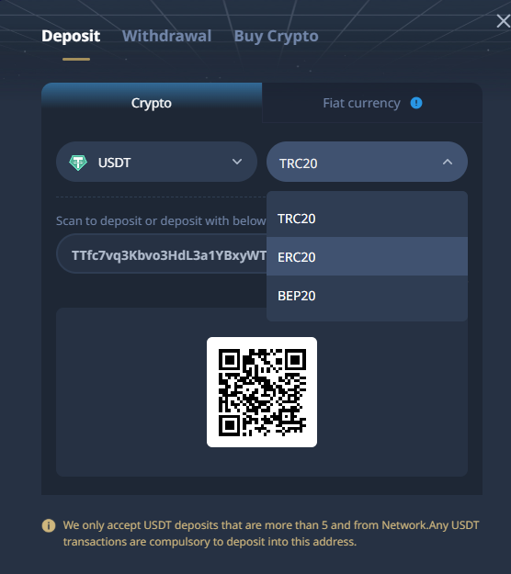This screenshot has height=574, width=511.
Task: Click the yellow info icon beside deposit notice
Action: click(49, 525)
